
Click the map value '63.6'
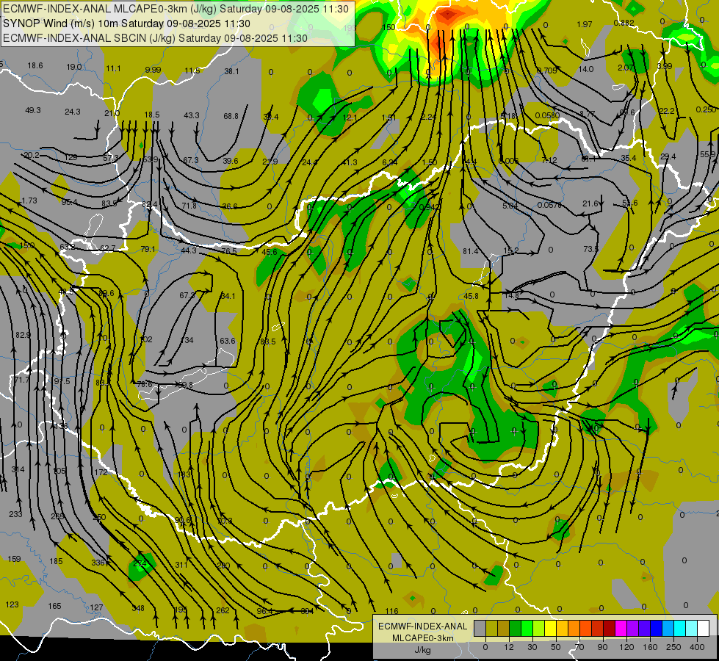(x=228, y=341)
